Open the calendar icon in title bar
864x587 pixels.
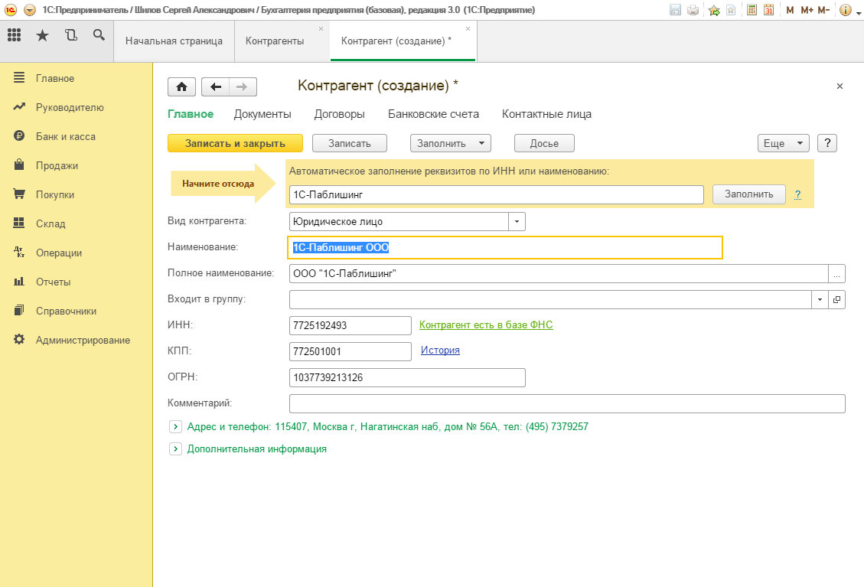768,10
